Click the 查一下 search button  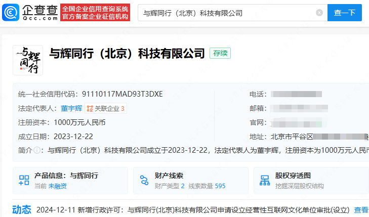coord(345,13)
